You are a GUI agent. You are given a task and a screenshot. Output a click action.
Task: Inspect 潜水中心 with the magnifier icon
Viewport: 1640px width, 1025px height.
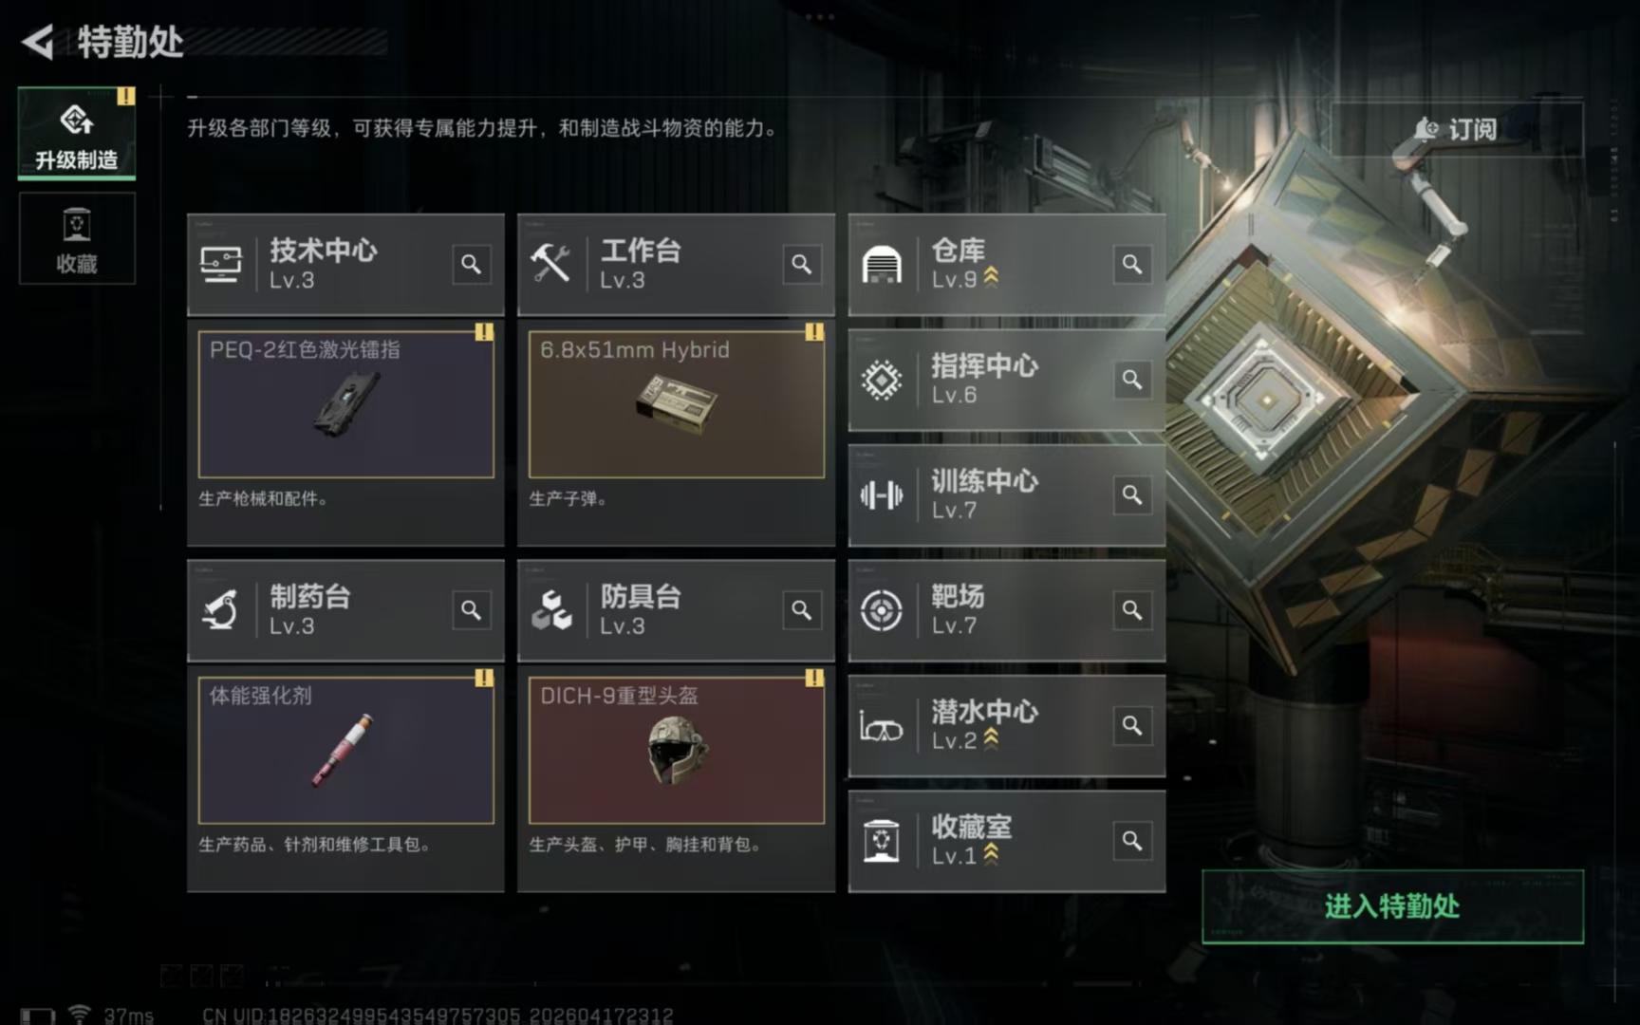pyautogui.click(x=1131, y=725)
